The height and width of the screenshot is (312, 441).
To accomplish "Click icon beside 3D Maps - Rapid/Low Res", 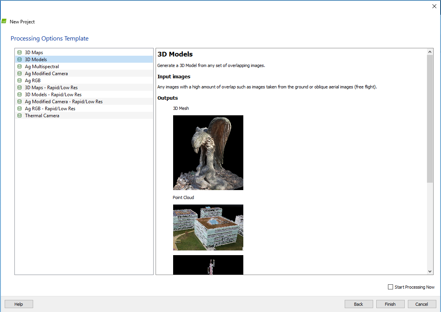I will [19, 88].
